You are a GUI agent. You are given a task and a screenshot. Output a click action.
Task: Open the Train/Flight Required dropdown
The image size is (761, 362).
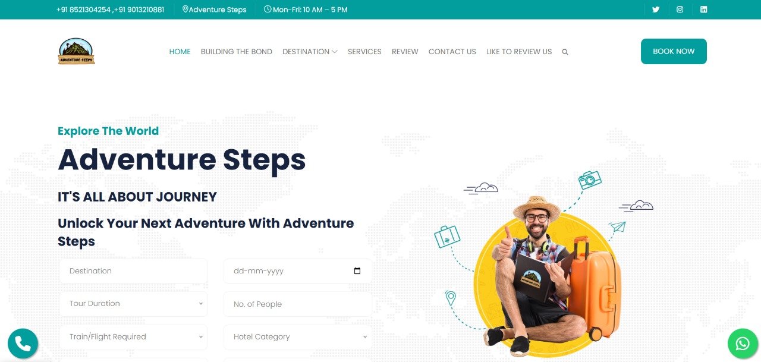[x=134, y=337]
